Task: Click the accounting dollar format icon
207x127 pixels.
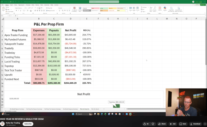Action: click(x=59, y=11)
